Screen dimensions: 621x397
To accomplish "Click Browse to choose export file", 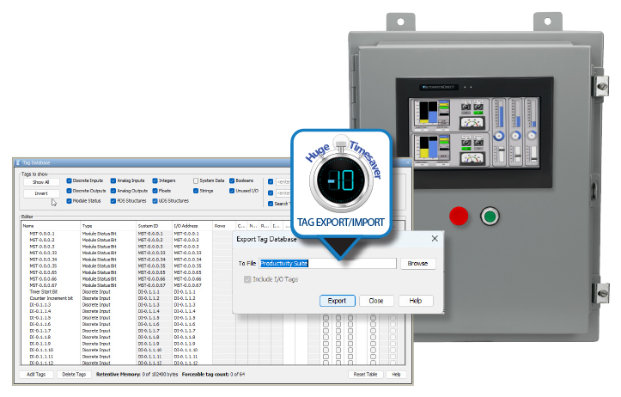I will pos(417,264).
